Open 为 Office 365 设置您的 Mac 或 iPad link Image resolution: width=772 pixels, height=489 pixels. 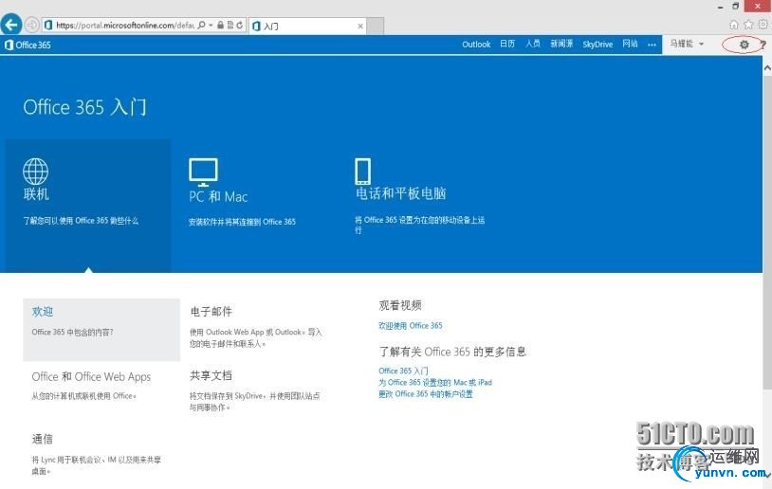point(435,382)
